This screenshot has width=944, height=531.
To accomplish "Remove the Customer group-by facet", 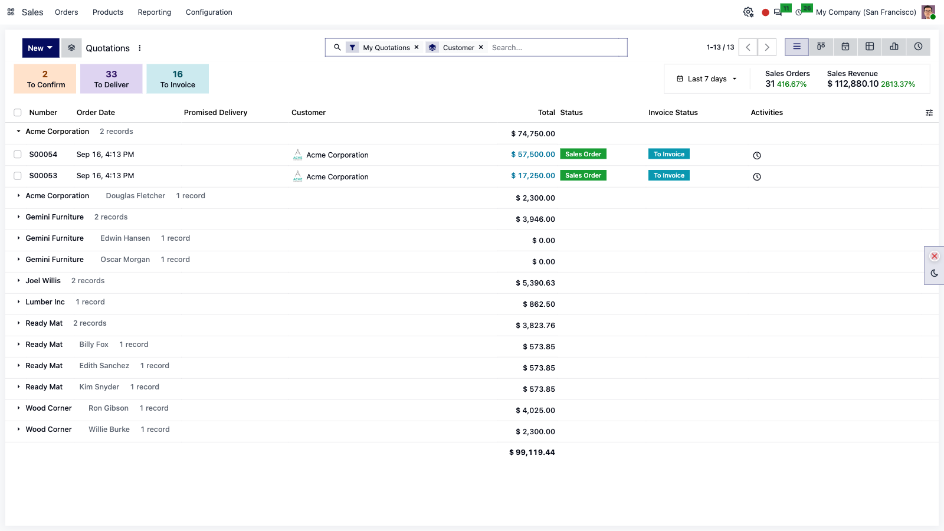I will [x=481, y=47].
